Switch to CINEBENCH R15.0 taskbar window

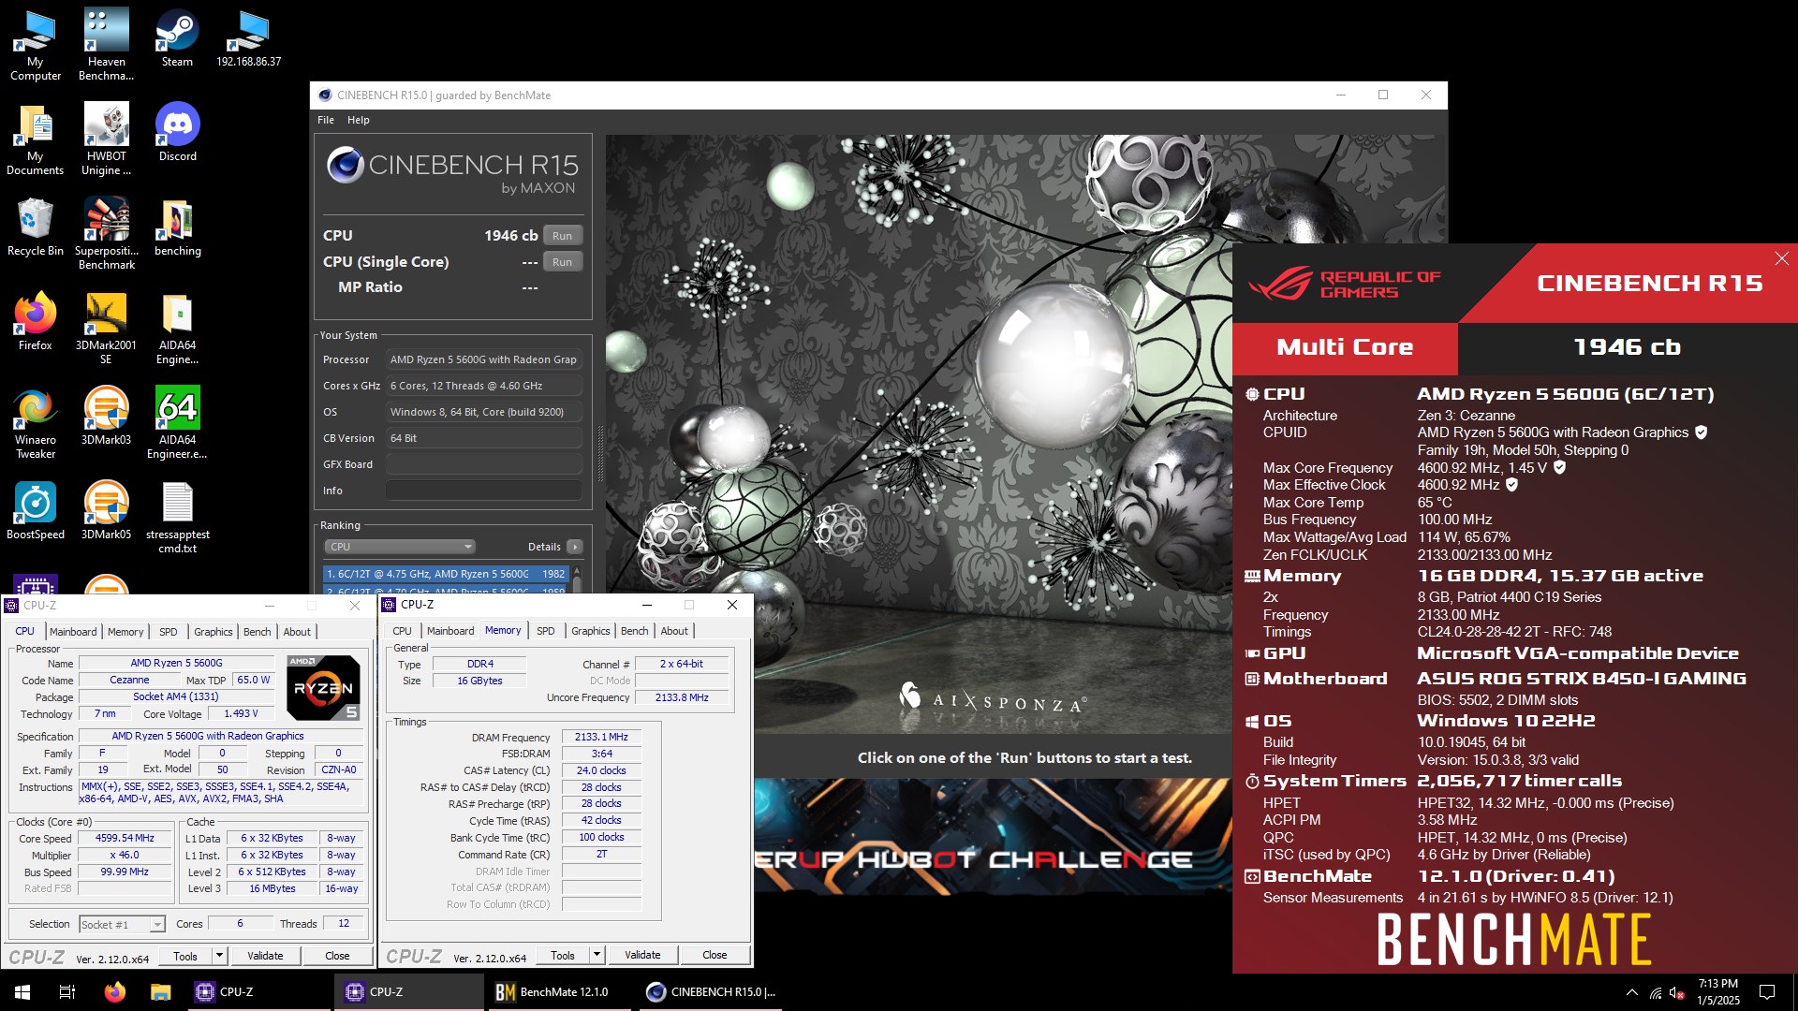coord(712,992)
